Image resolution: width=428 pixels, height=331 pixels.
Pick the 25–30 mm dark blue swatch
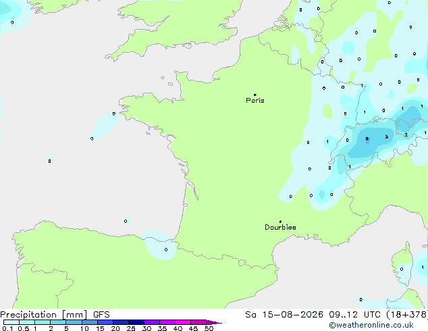pos(136,322)
